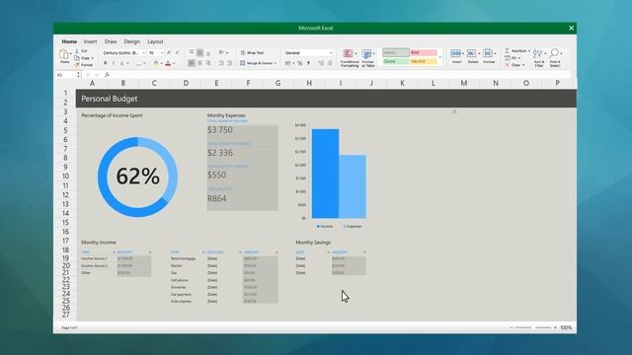The image size is (632, 355).
Task: Apply the Neutral cell style
Action: (x=424, y=61)
